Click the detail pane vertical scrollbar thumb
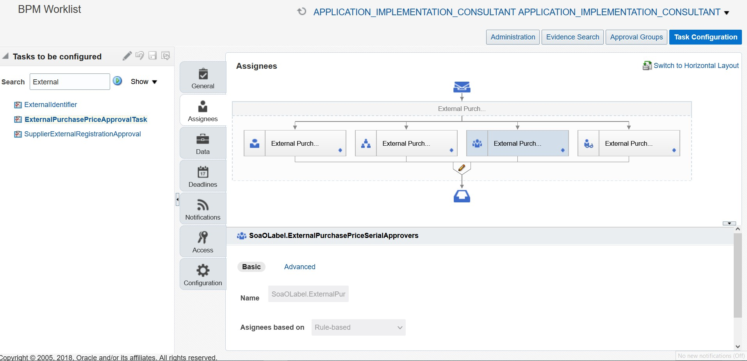 738,275
